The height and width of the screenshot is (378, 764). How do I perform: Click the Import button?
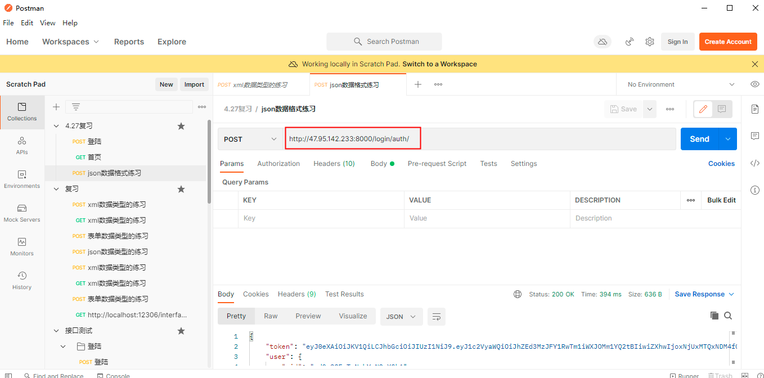tap(194, 84)
